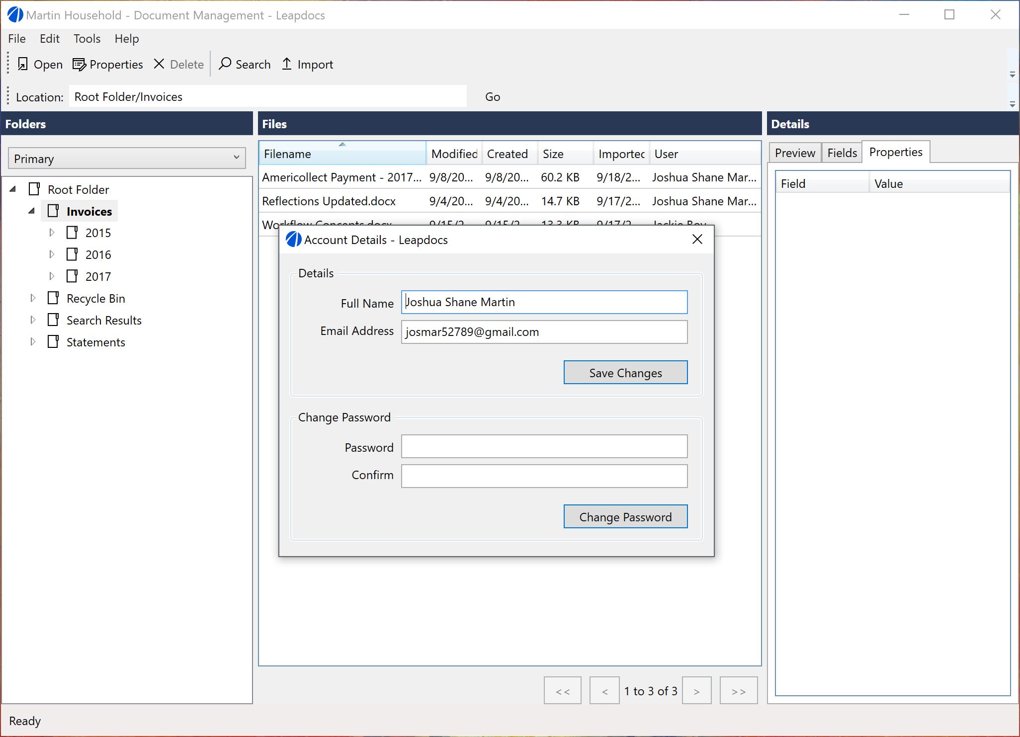Viewport: 1020px width, 737px height.
Task: Open Properties from the toolbar
Action: (x=107, y=64)
